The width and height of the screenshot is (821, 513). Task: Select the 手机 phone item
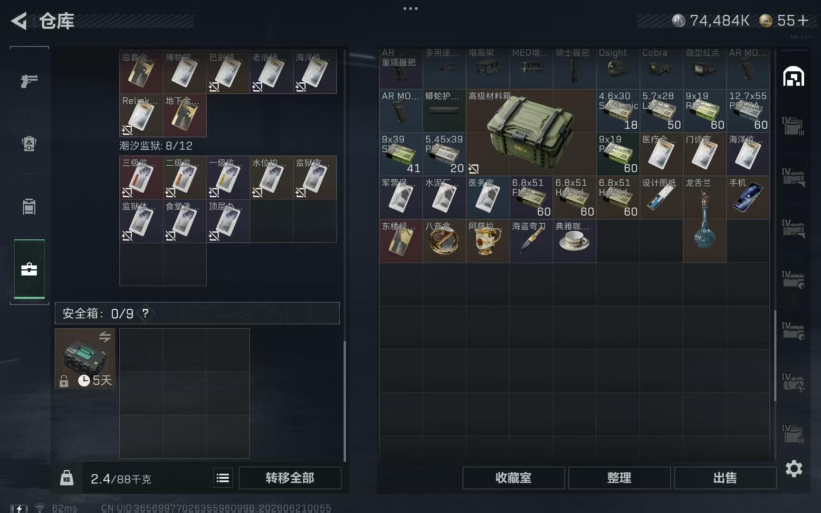[x=748, y=198]
